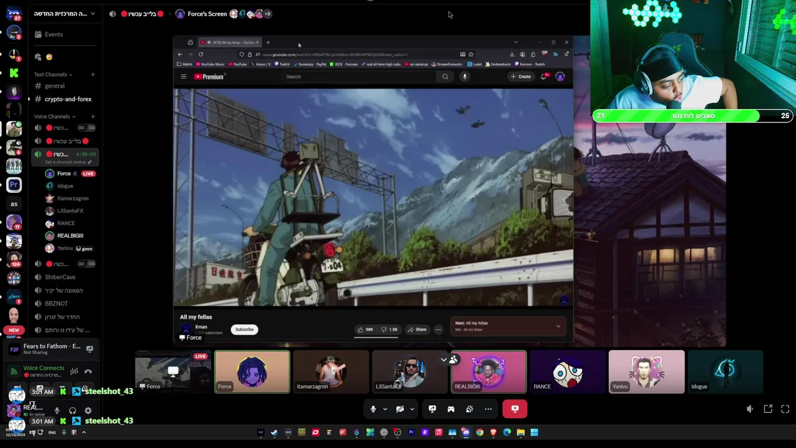796x448 pixels.
Task: Select the RANCE participant tile
Action: 567,372
